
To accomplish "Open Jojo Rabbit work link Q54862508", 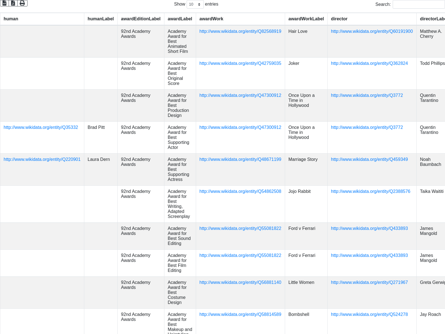I will [240, 191].
